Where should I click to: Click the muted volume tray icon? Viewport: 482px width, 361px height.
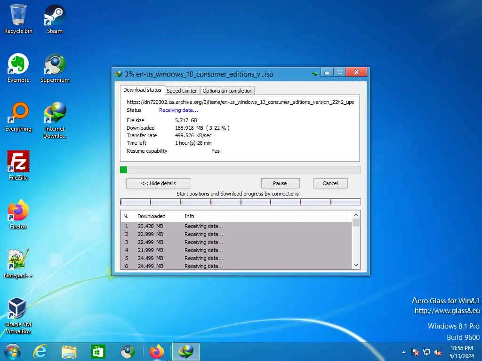[438, 353]
